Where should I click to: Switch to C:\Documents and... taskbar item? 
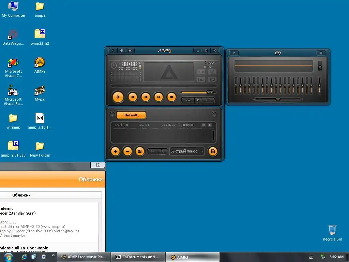pyautogui.click(x=138, y=257)
